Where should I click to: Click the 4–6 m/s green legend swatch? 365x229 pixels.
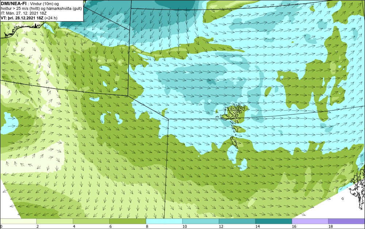(91, 221)
